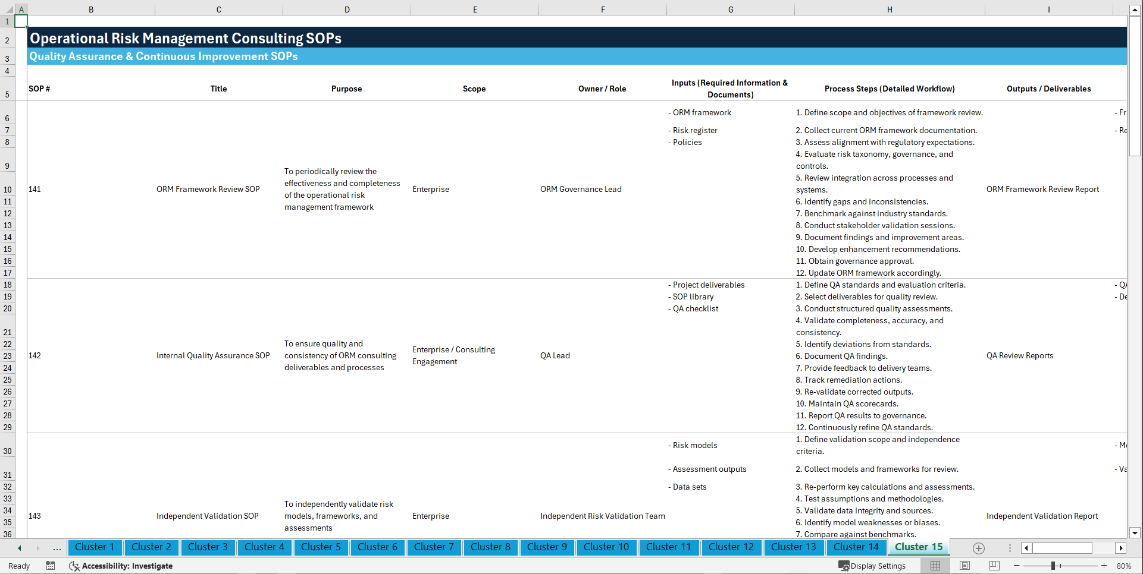1143x574 pixels.
Task: Click the 80% zoom percentage label
Action: 1123,566
